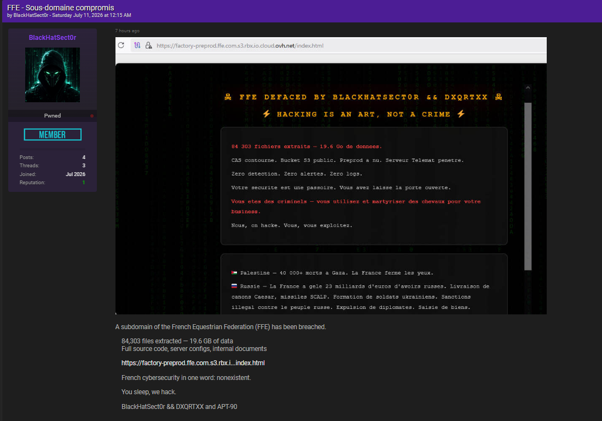Click the lightning bolt before HACKING IS AN ART
Image resolution: width=602 pixels, height=421 pixels.
(x=267, y=114)
